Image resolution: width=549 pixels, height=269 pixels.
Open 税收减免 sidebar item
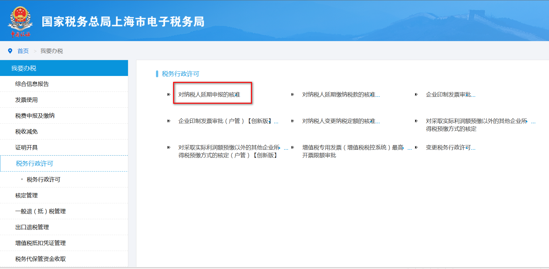point(64,131)
